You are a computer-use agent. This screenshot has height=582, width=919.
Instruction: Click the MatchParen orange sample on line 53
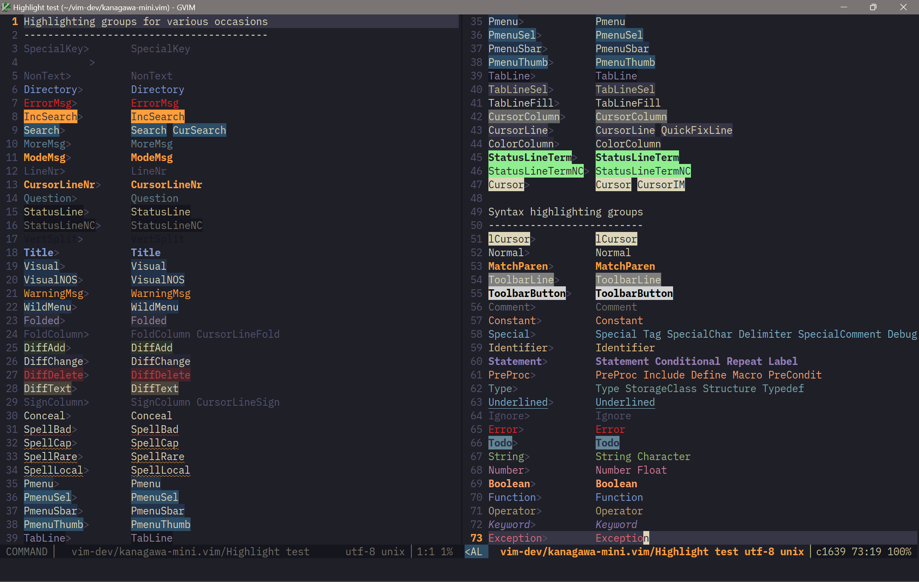625,266
